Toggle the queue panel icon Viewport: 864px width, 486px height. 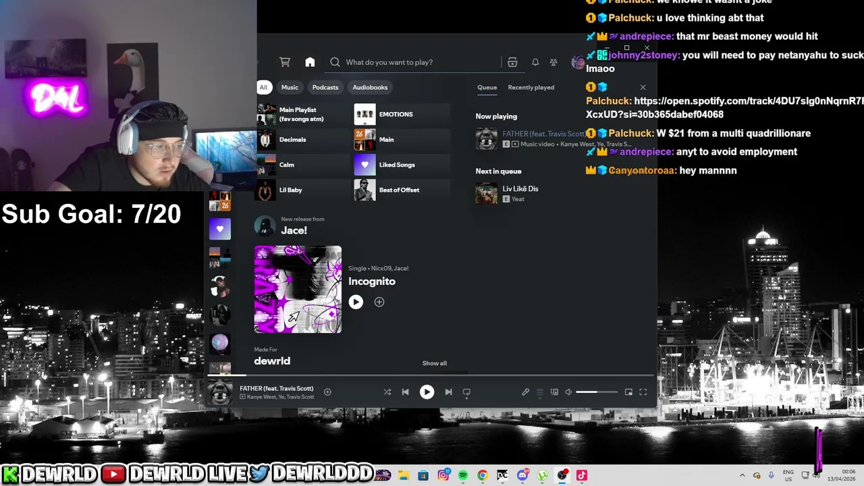point(539,391)
